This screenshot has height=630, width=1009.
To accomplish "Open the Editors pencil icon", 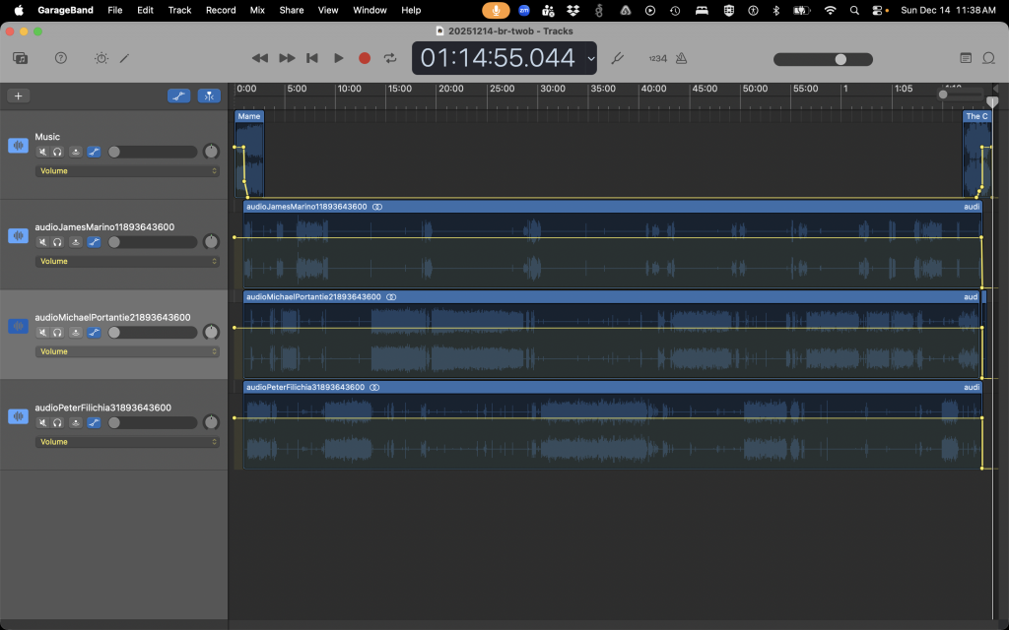I will coord(125,58).
